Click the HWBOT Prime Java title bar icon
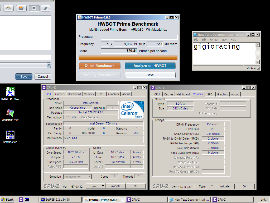This screenshot has width=270, height=203. click(80, 17)
